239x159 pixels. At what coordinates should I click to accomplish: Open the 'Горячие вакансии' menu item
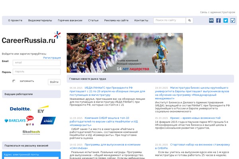[70, 20]
